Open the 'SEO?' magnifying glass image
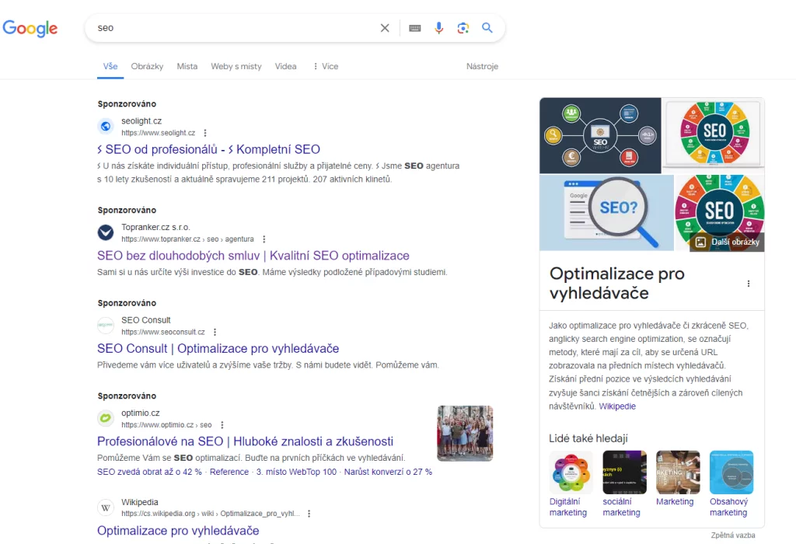Screen dimensions: 796x544 [x=606, y=213]
